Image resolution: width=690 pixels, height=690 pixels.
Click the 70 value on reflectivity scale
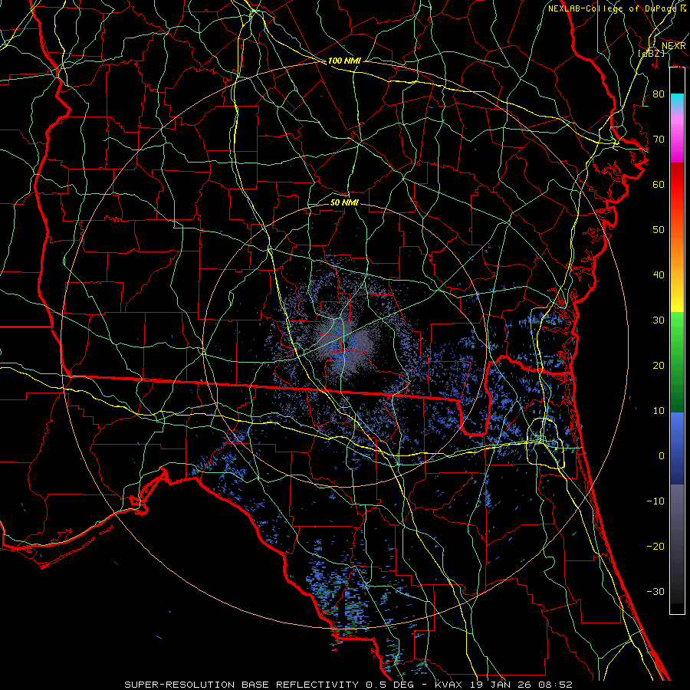coord(659,140)
